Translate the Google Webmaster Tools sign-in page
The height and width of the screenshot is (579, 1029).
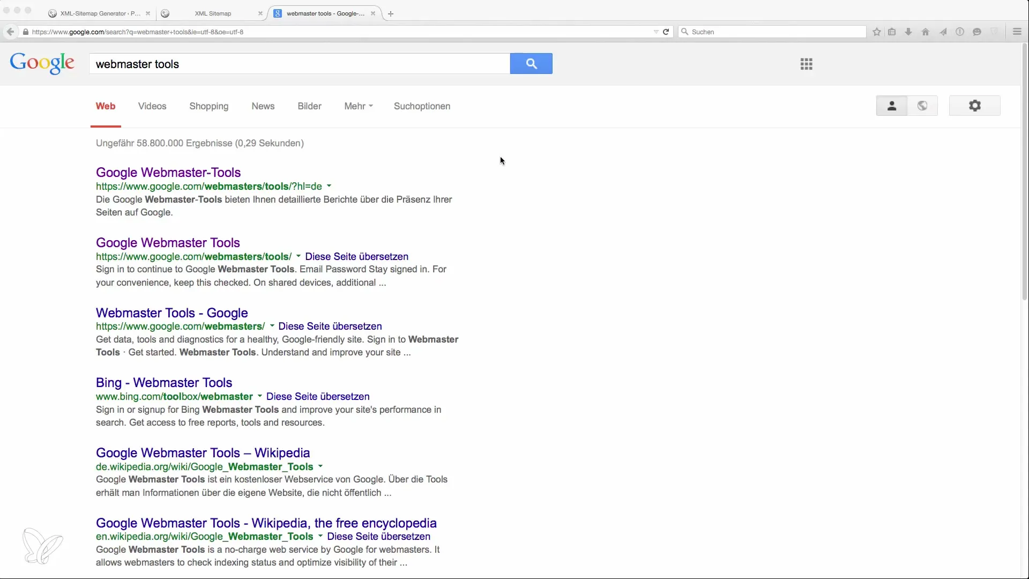357,257
